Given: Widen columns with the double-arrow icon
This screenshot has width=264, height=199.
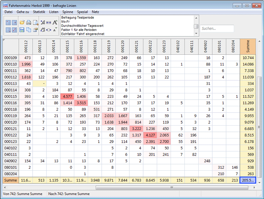Looking at the screenshot, I should (49, 22).
